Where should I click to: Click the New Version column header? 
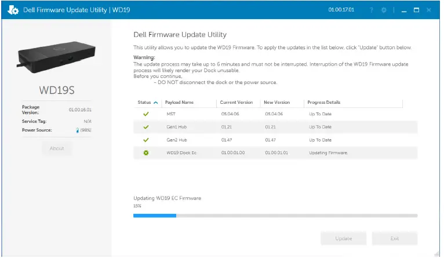(276, 103)
